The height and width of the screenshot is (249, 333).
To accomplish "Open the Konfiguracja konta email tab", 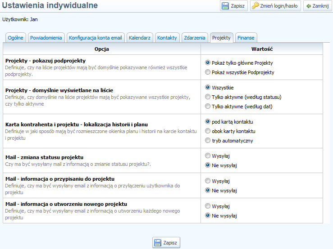I will [x=96, y=38].
